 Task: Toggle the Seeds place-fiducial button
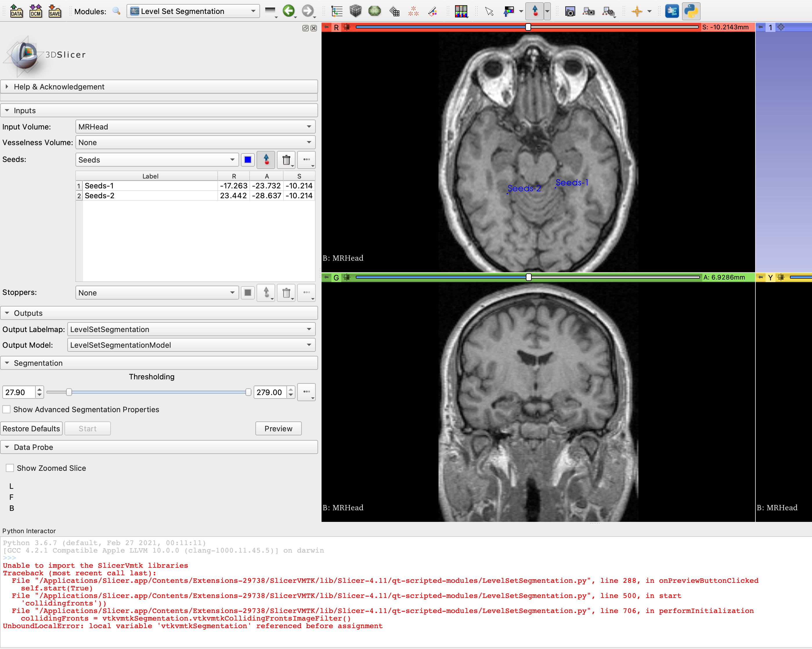[266, 160]
